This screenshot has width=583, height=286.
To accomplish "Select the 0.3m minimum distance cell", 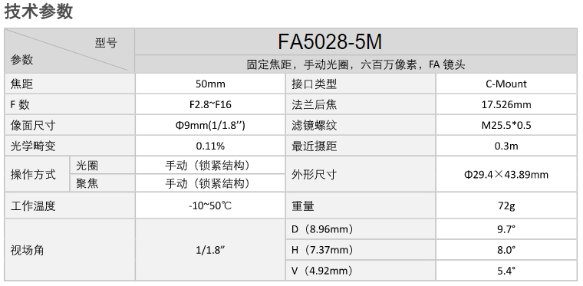I will pyautogui.click(x=506, y=146).
